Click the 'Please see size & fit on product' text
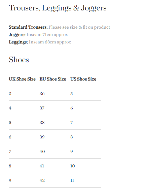 [79, 27]
